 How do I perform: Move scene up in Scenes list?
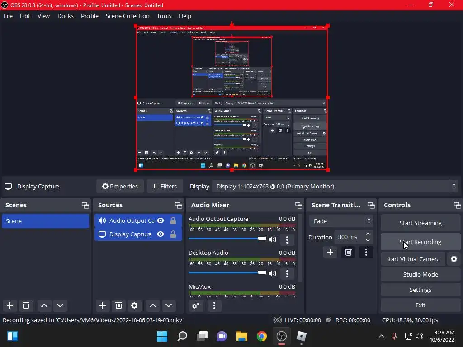pyautogui.click(x=44, y=305)
